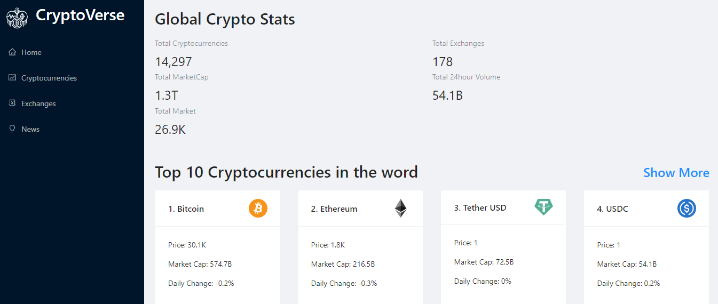Screen dimensions: 718x304
Task: Click the Home house icon
Action: click(12, 52)
